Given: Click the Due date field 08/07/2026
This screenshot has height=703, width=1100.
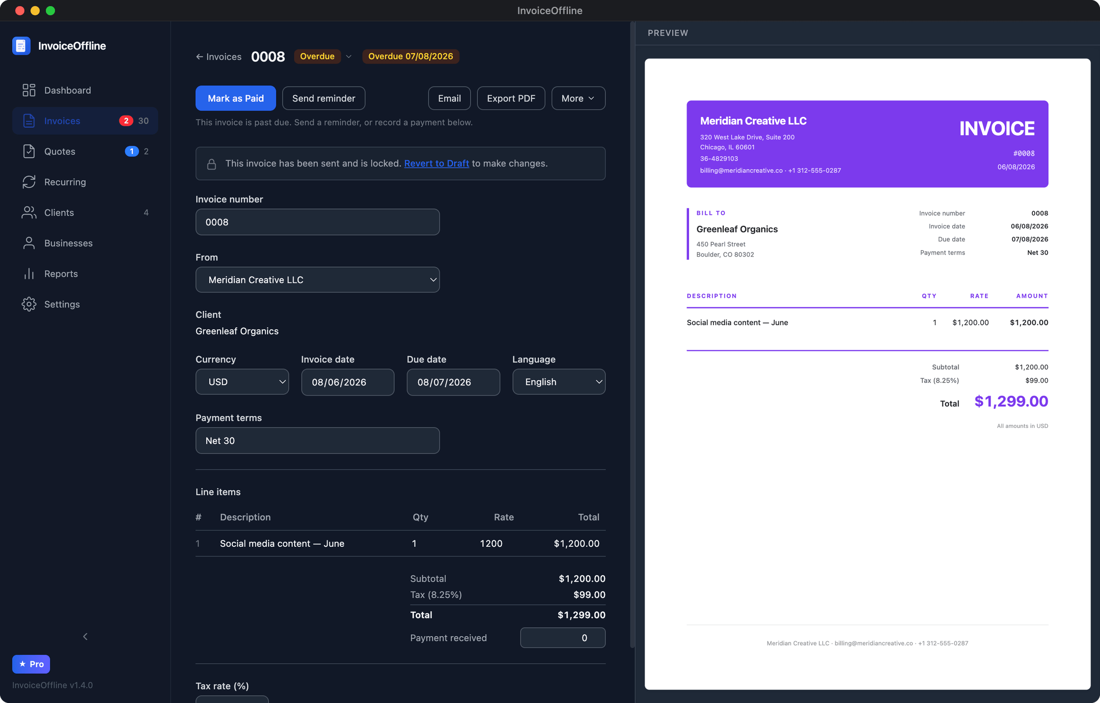Looking at the screenshot, I should [x=453, y=382].
